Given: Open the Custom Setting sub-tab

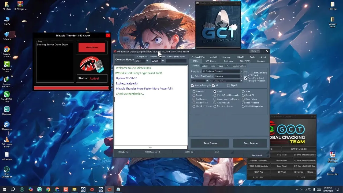Looking at the screenshot, I should (x=239, y=66).
